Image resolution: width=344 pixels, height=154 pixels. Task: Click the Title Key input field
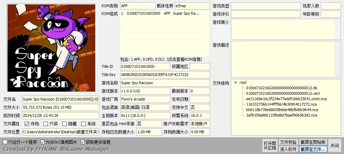coord(164,75)
